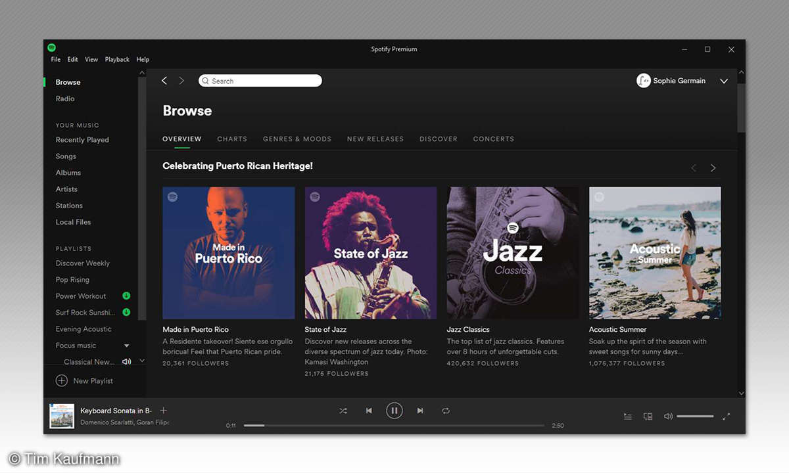Viewport: 789px width, 473px height.
Task: Open the Discover Weekly playlist
Action: [x=83, y=263]
